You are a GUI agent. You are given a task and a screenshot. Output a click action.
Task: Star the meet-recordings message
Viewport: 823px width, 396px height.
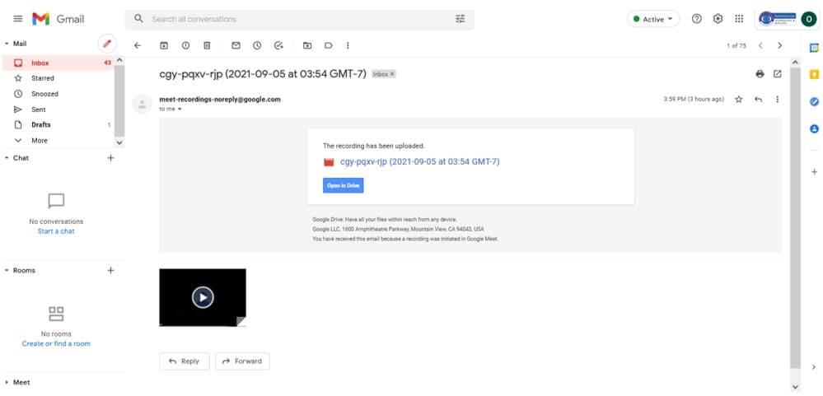(738, 99)
